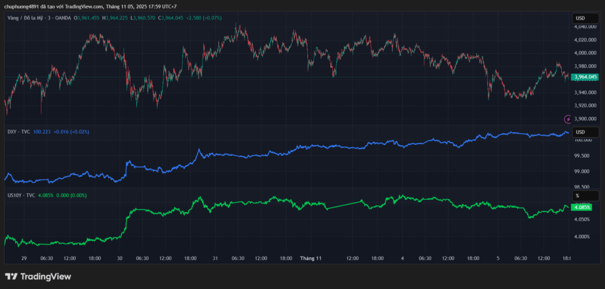The height and width of the screenshot is (289, 605).
Task: Click the 4.000% level on yield scale
Action: (x=582, y=237)
